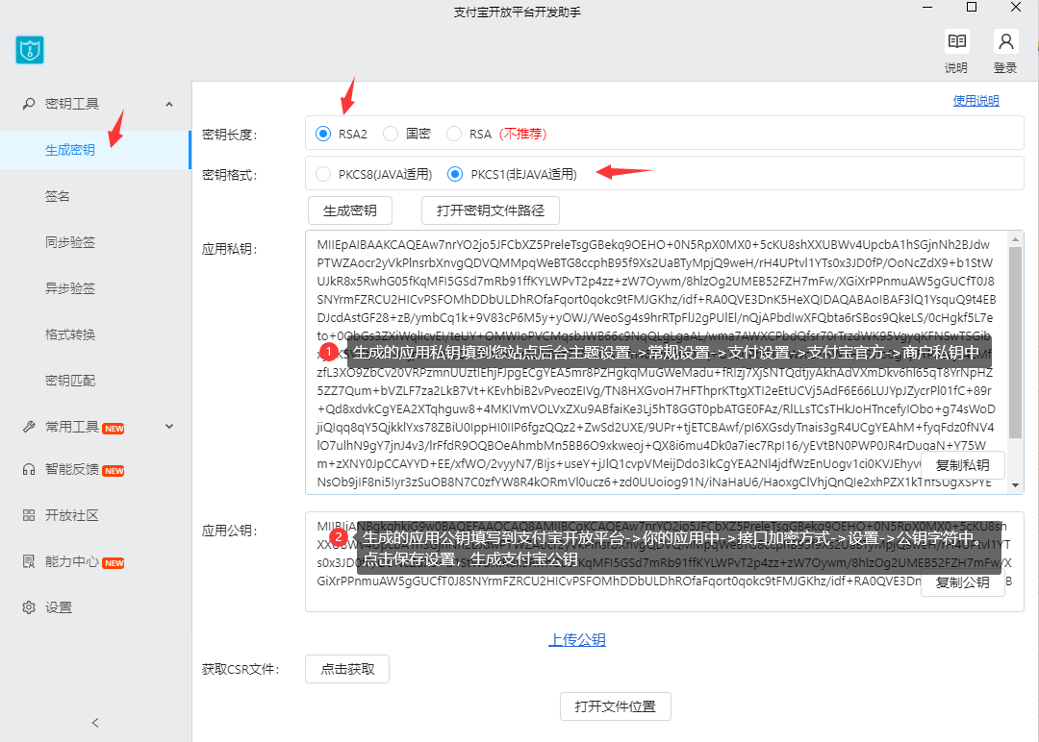Image resolution: width=1039 pixels, height=742 pixels.
Task: Collapse the 密钥工具 menu chevron
Action: pyautogui.click(x=169, y=104)
